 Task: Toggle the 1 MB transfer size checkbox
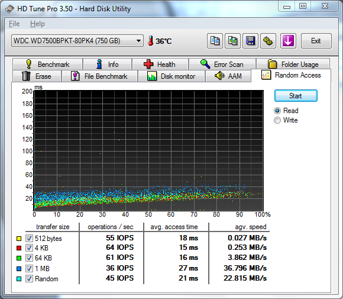pos(29,268)
